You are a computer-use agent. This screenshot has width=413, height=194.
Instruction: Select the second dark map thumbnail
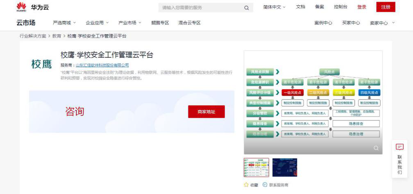(x=285, y=167)
